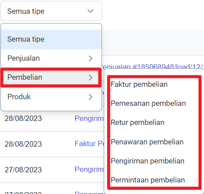Click the 27/08/2023 date cell
The image size is (204, 194).
[x=23, y=170]
